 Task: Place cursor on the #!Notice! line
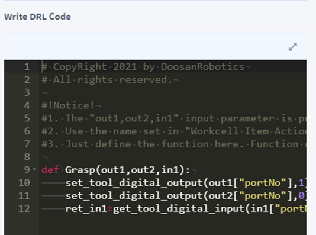(x=71, y=105)
